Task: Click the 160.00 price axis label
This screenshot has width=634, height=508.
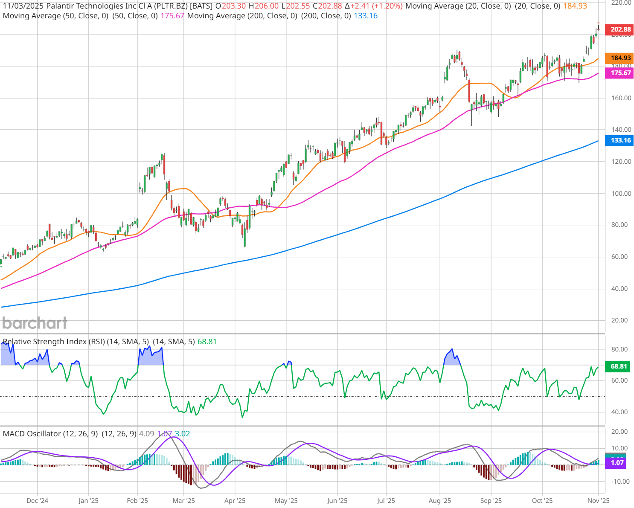Action: click(621, 98)
